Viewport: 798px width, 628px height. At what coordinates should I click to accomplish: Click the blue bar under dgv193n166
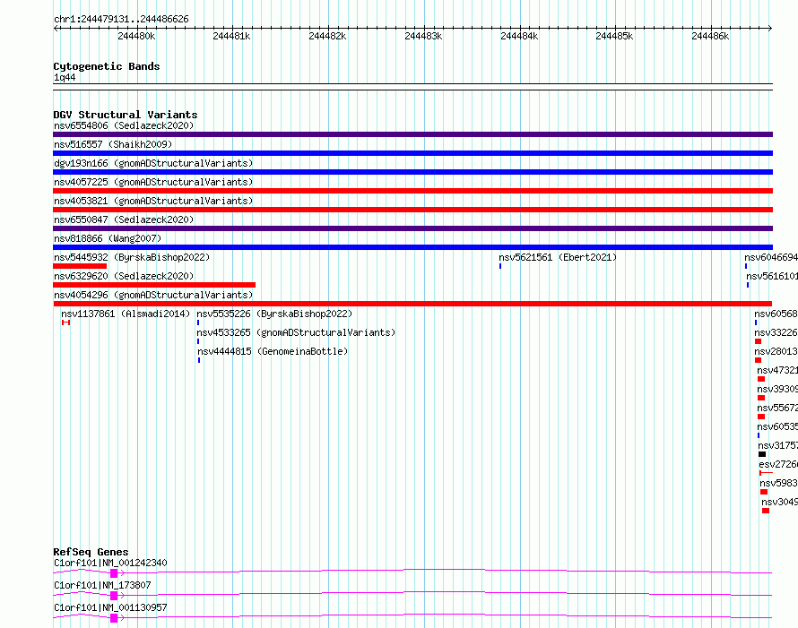coord(412,172)
